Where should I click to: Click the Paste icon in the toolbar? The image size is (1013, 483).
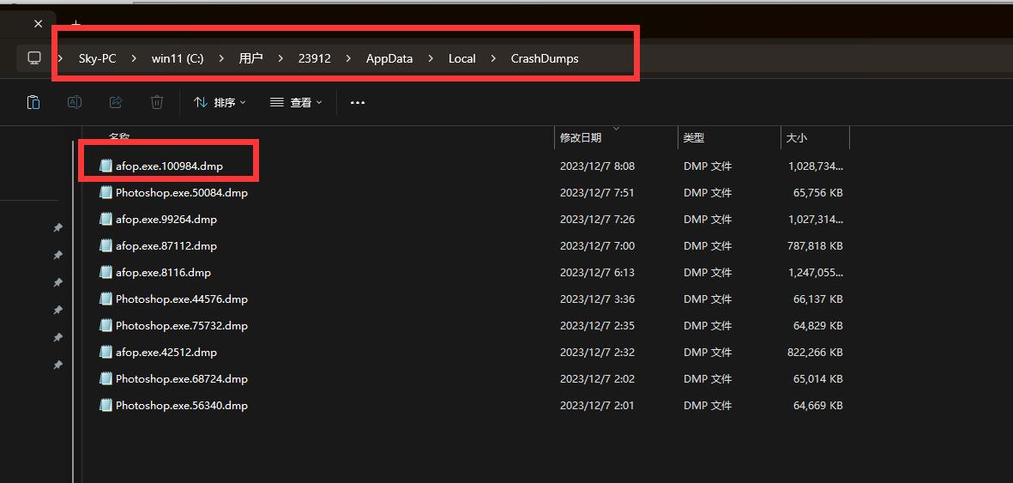33,103
